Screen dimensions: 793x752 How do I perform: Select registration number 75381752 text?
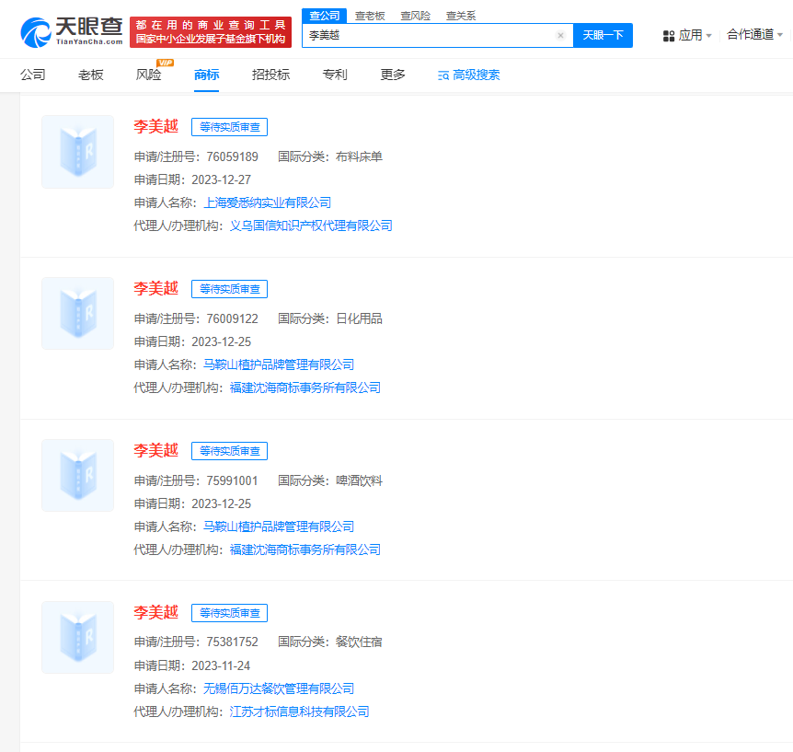coord(232,642)
